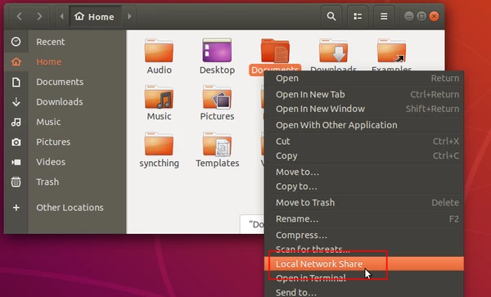Choose Open in Terminal
Image resolution: width=491 pixels, height=297 pixels.
click(x=364, y=278)
